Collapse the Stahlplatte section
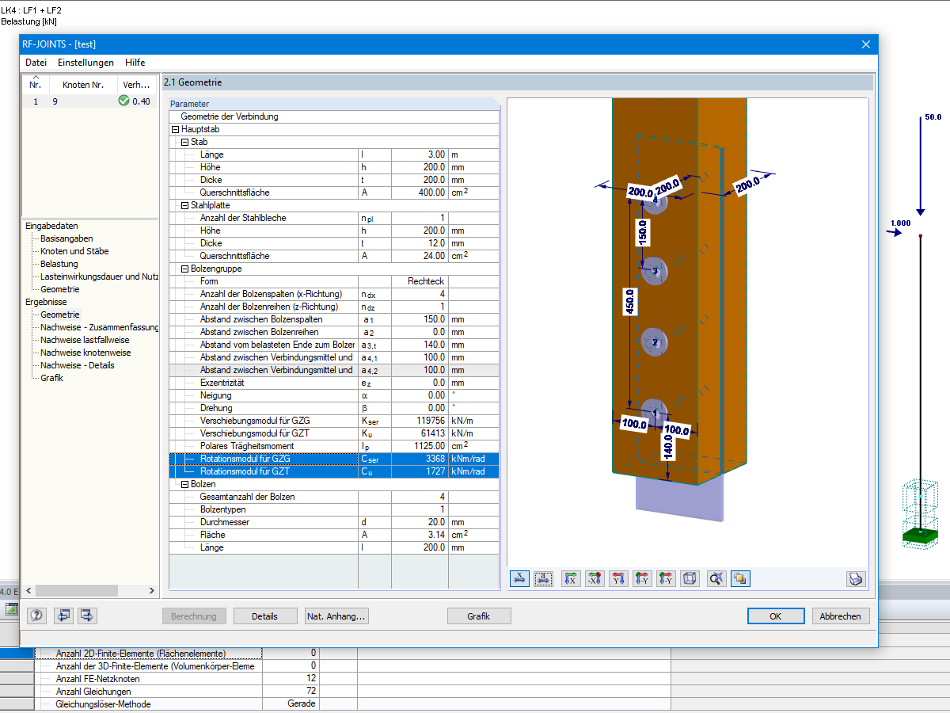Screen dimensions: 950x713 click(x=184, y=205)
